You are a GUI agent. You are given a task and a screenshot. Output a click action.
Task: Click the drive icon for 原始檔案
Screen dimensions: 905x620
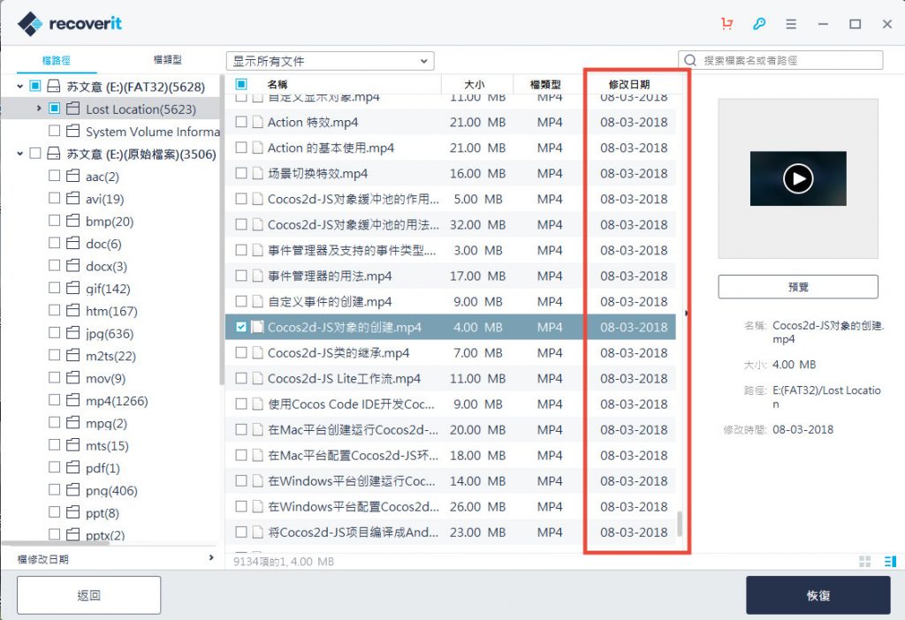(x=54, y=154)
